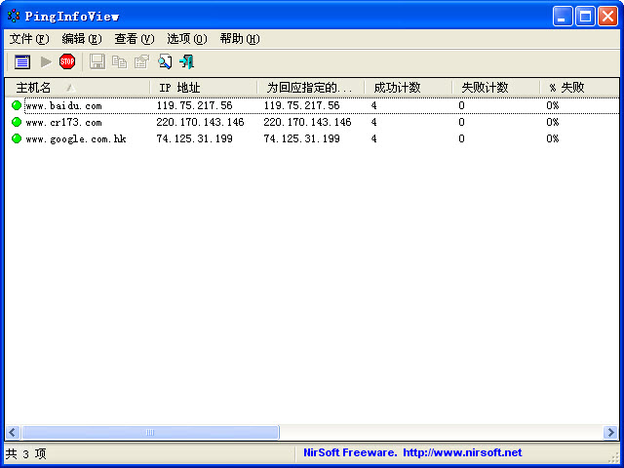
Task: Click failure count 0 in cr173 row
Action: (x=461, y=122)
